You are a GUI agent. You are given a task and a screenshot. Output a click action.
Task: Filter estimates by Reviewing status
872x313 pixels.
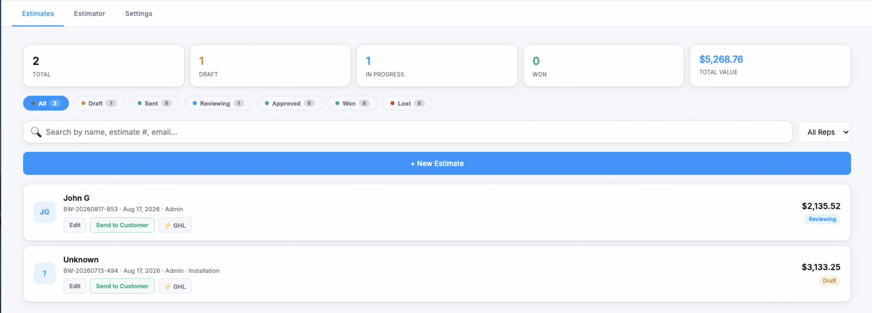pyautogui.click(x=218, y=103)
